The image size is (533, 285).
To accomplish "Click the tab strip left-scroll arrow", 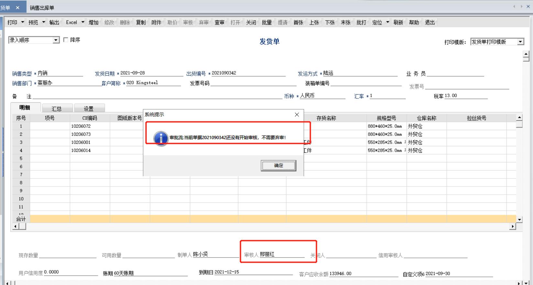I will coord(514,6).
